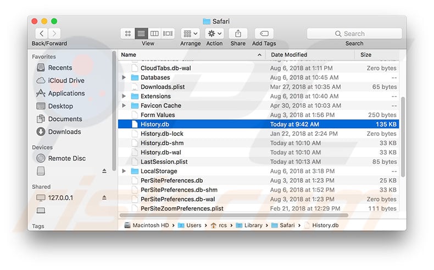This screenshot has width=434, height=270.
Task: Switch to icon view
Action: coord(127,34)
